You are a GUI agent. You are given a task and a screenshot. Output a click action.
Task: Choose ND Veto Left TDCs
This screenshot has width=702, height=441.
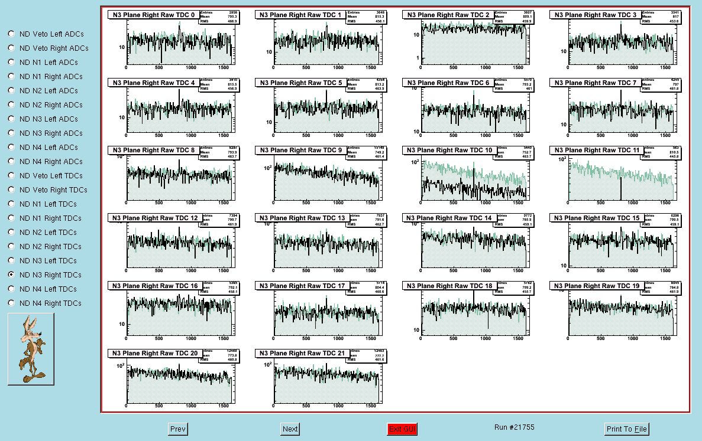click(x=11, y=175)
